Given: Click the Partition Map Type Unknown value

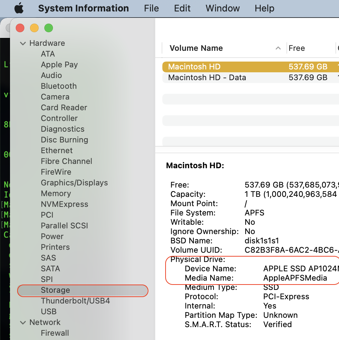Looking at the screenshot, I should coord(280,315).
